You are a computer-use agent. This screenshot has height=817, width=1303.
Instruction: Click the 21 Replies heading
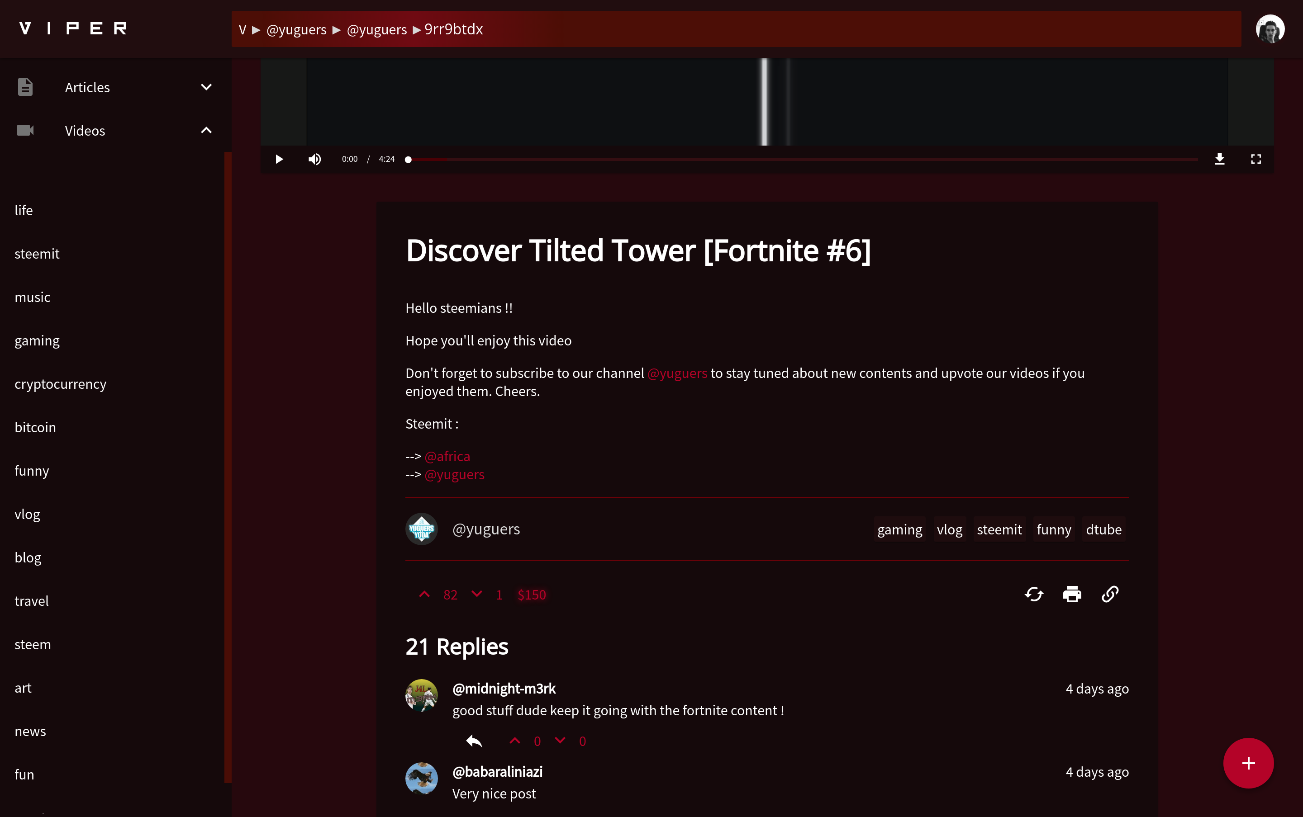click(457, 647)
